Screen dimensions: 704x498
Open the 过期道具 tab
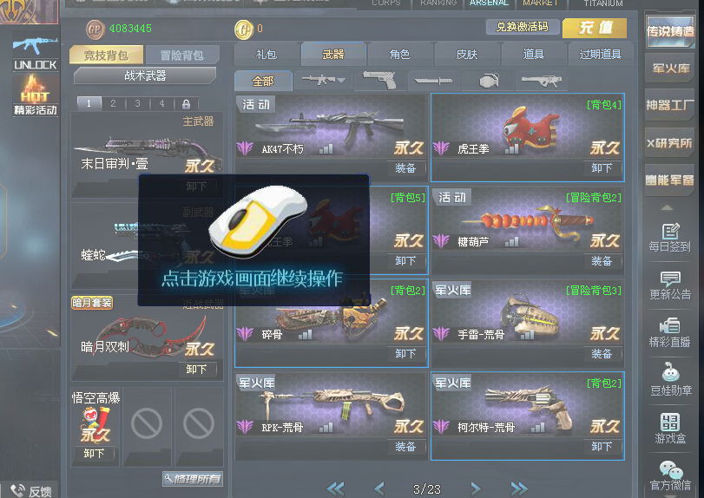tap(601, 55)
